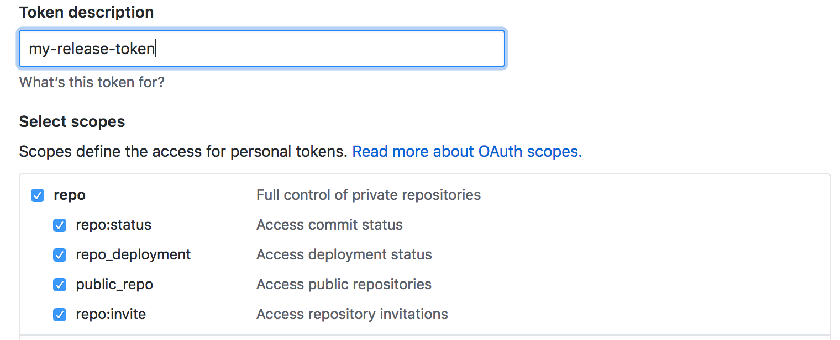
Task: Click the public_repo label text
Action: click(x=114, y=284)
